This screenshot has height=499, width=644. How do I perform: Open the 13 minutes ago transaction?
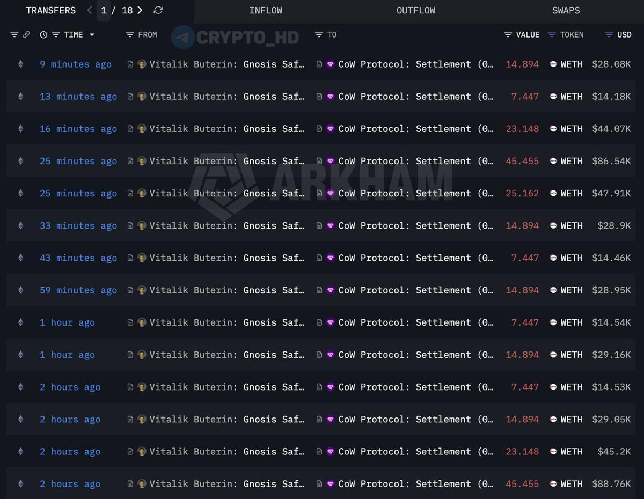pyautogui.click(x=78, y=96)
